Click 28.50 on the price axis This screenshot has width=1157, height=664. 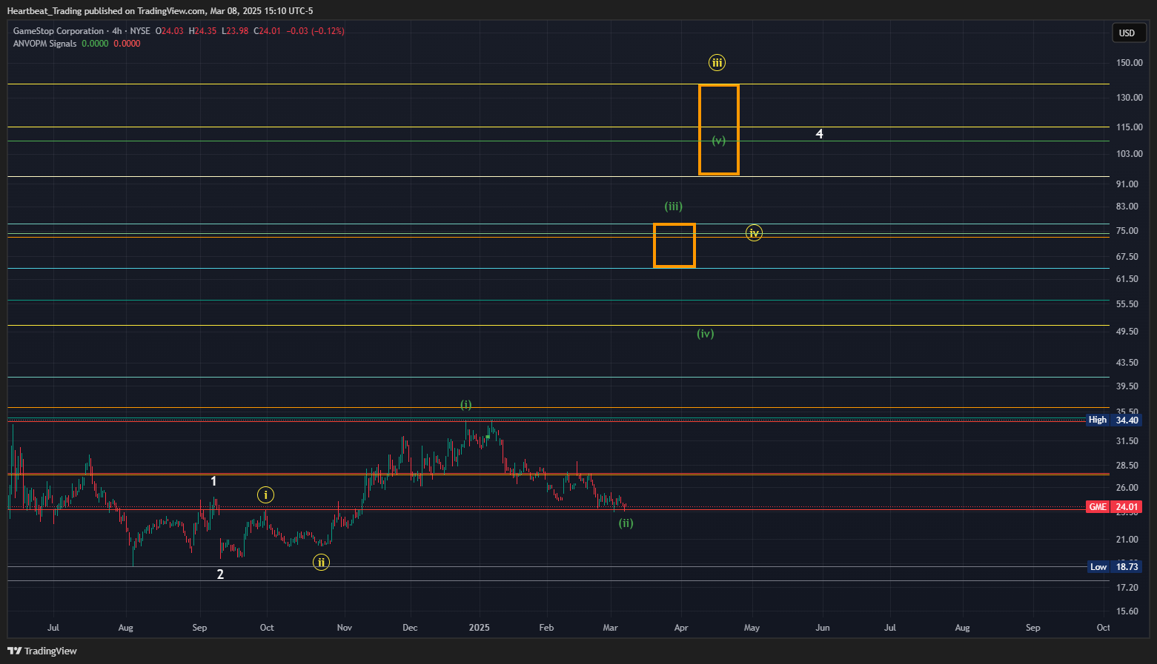pos(1127,466)
